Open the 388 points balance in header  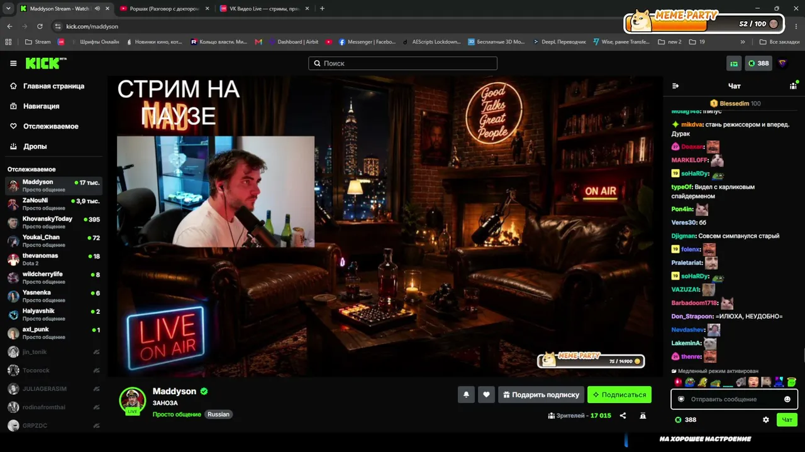coord(758,63)
